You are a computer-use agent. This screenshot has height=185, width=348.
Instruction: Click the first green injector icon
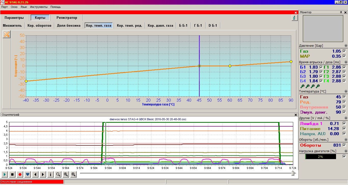pos(302,86)
